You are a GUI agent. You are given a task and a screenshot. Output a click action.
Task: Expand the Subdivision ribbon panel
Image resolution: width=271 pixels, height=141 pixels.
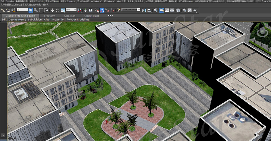click(x=35, y=20)
